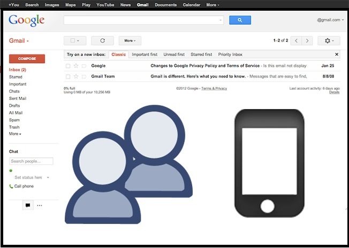
Task: Open the chat status dropdown arrow
Action: [48, 177]
